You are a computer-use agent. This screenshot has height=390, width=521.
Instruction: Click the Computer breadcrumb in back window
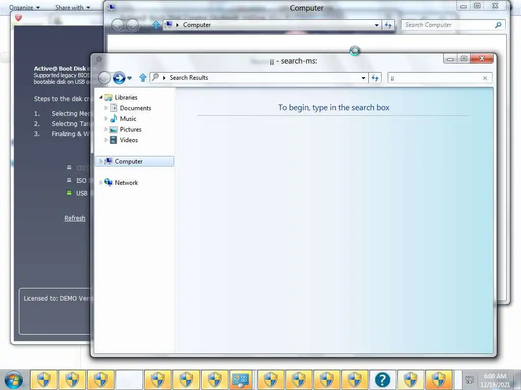click(197, 25)
